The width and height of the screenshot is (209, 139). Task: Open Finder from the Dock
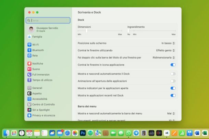point(6,133)
